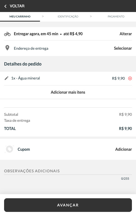
Task: Click the 1x - Água mineral item name
Action: point(26,78)
